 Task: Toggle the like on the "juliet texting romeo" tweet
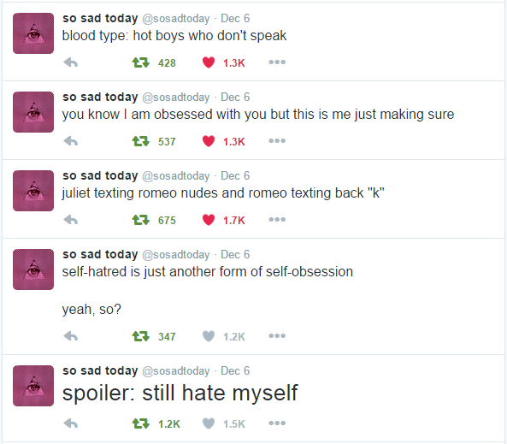coord(209,219)
